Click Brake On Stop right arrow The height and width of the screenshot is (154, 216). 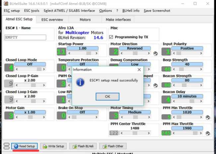pos(97,117)
